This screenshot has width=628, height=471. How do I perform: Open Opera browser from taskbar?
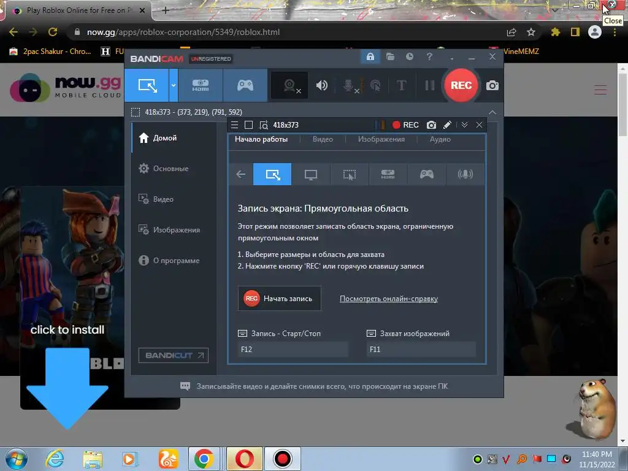click(244, 459)
